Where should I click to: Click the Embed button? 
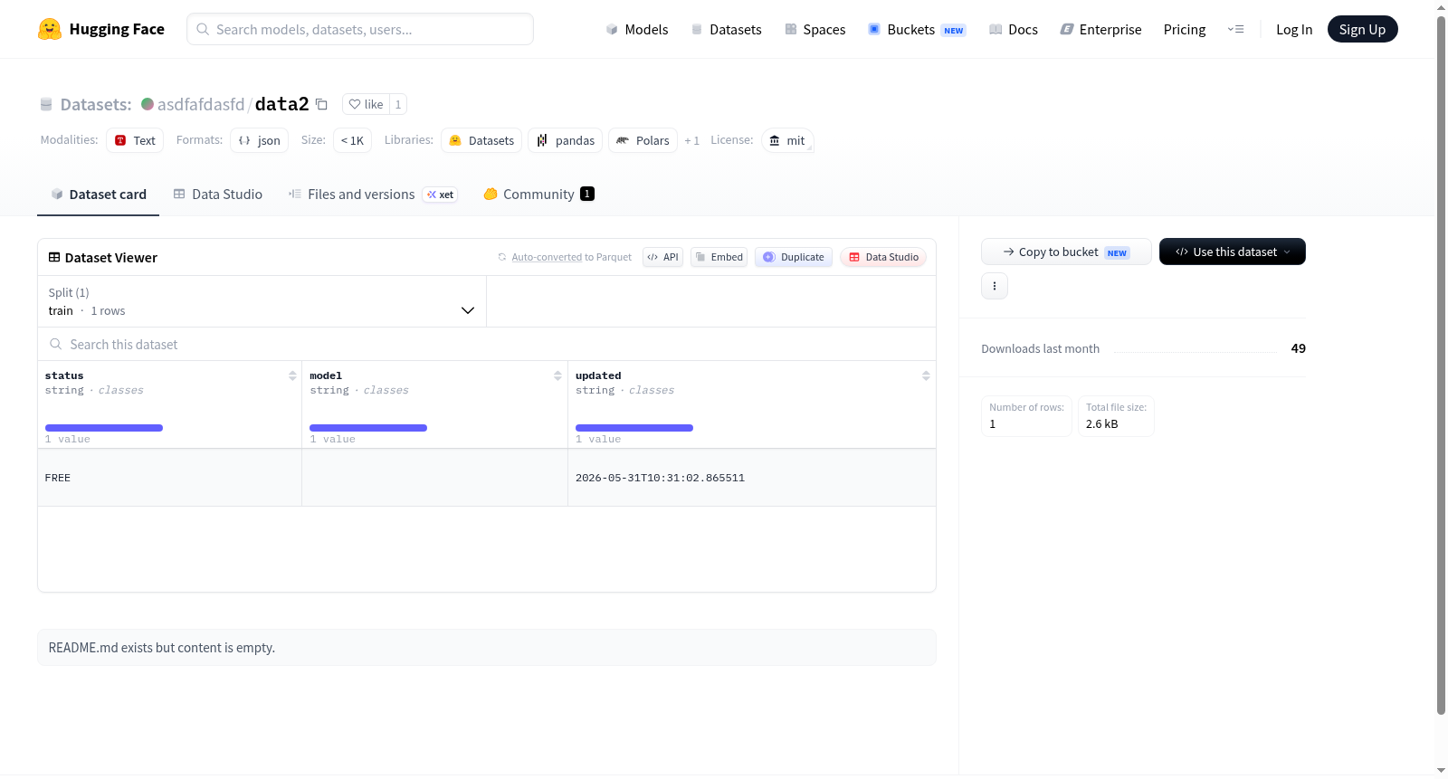(x=719, y=257)
